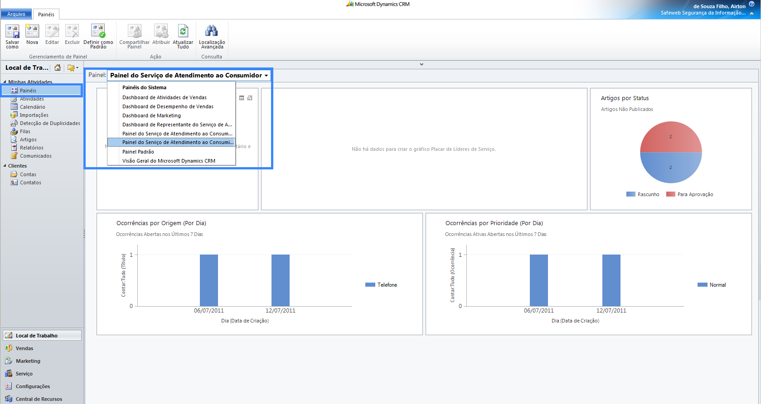Collapse the Clientes group
This screenshot has width=761, height=404.
click(5, 166)
